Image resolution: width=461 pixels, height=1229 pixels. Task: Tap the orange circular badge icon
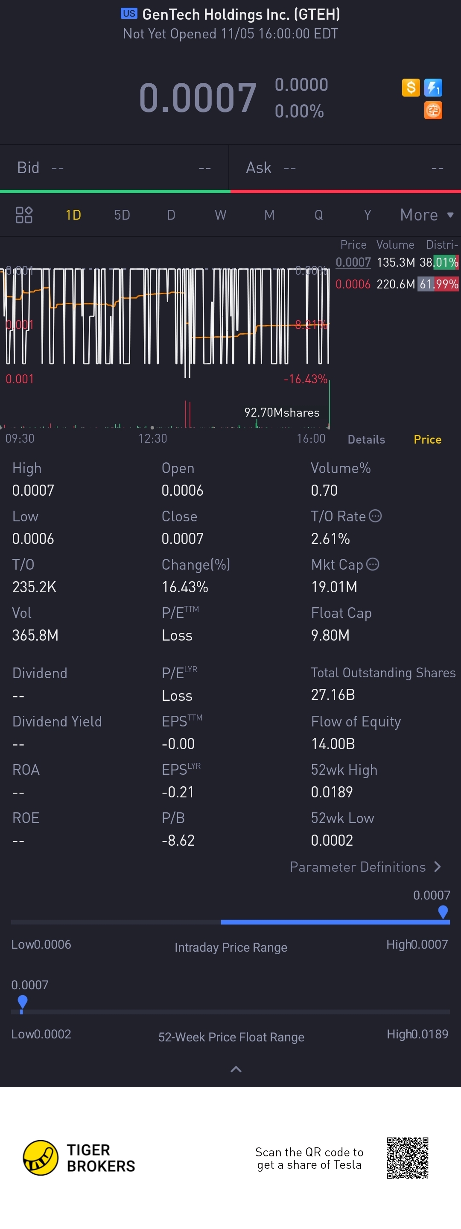point(433,111)
